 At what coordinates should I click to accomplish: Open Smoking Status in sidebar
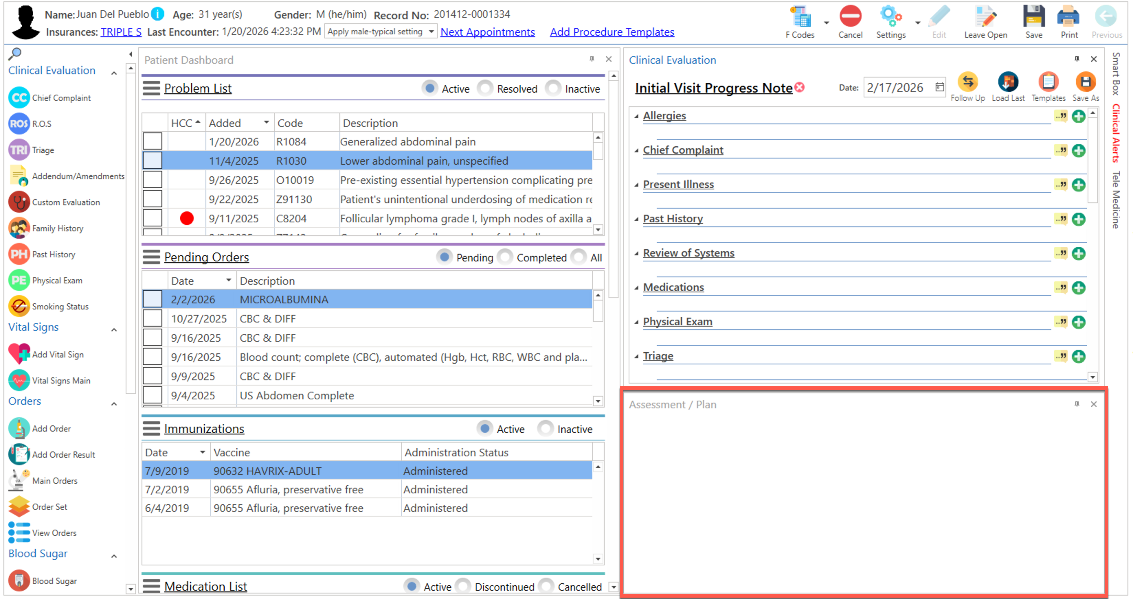(60, 306)
